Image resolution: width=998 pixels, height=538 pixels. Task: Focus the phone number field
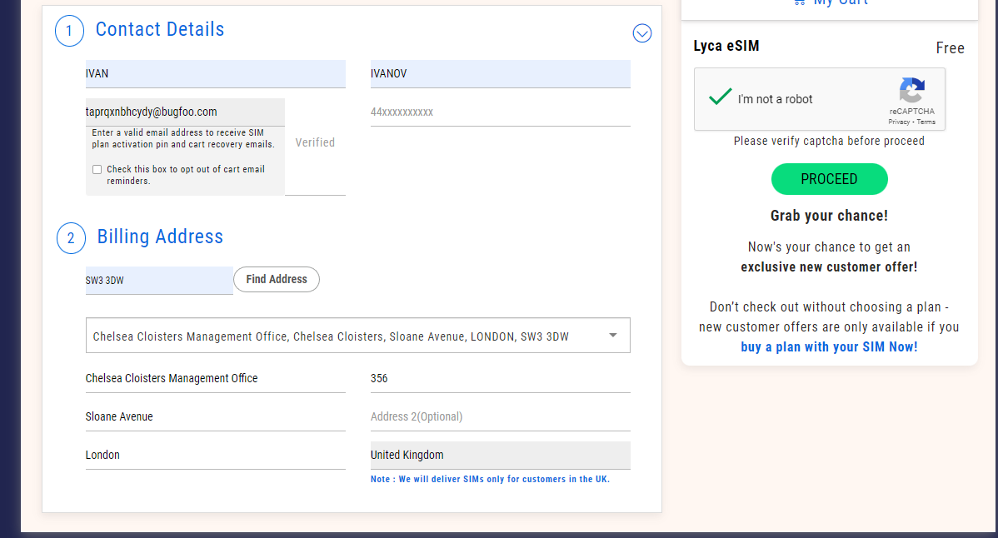[x=500, y=112]
